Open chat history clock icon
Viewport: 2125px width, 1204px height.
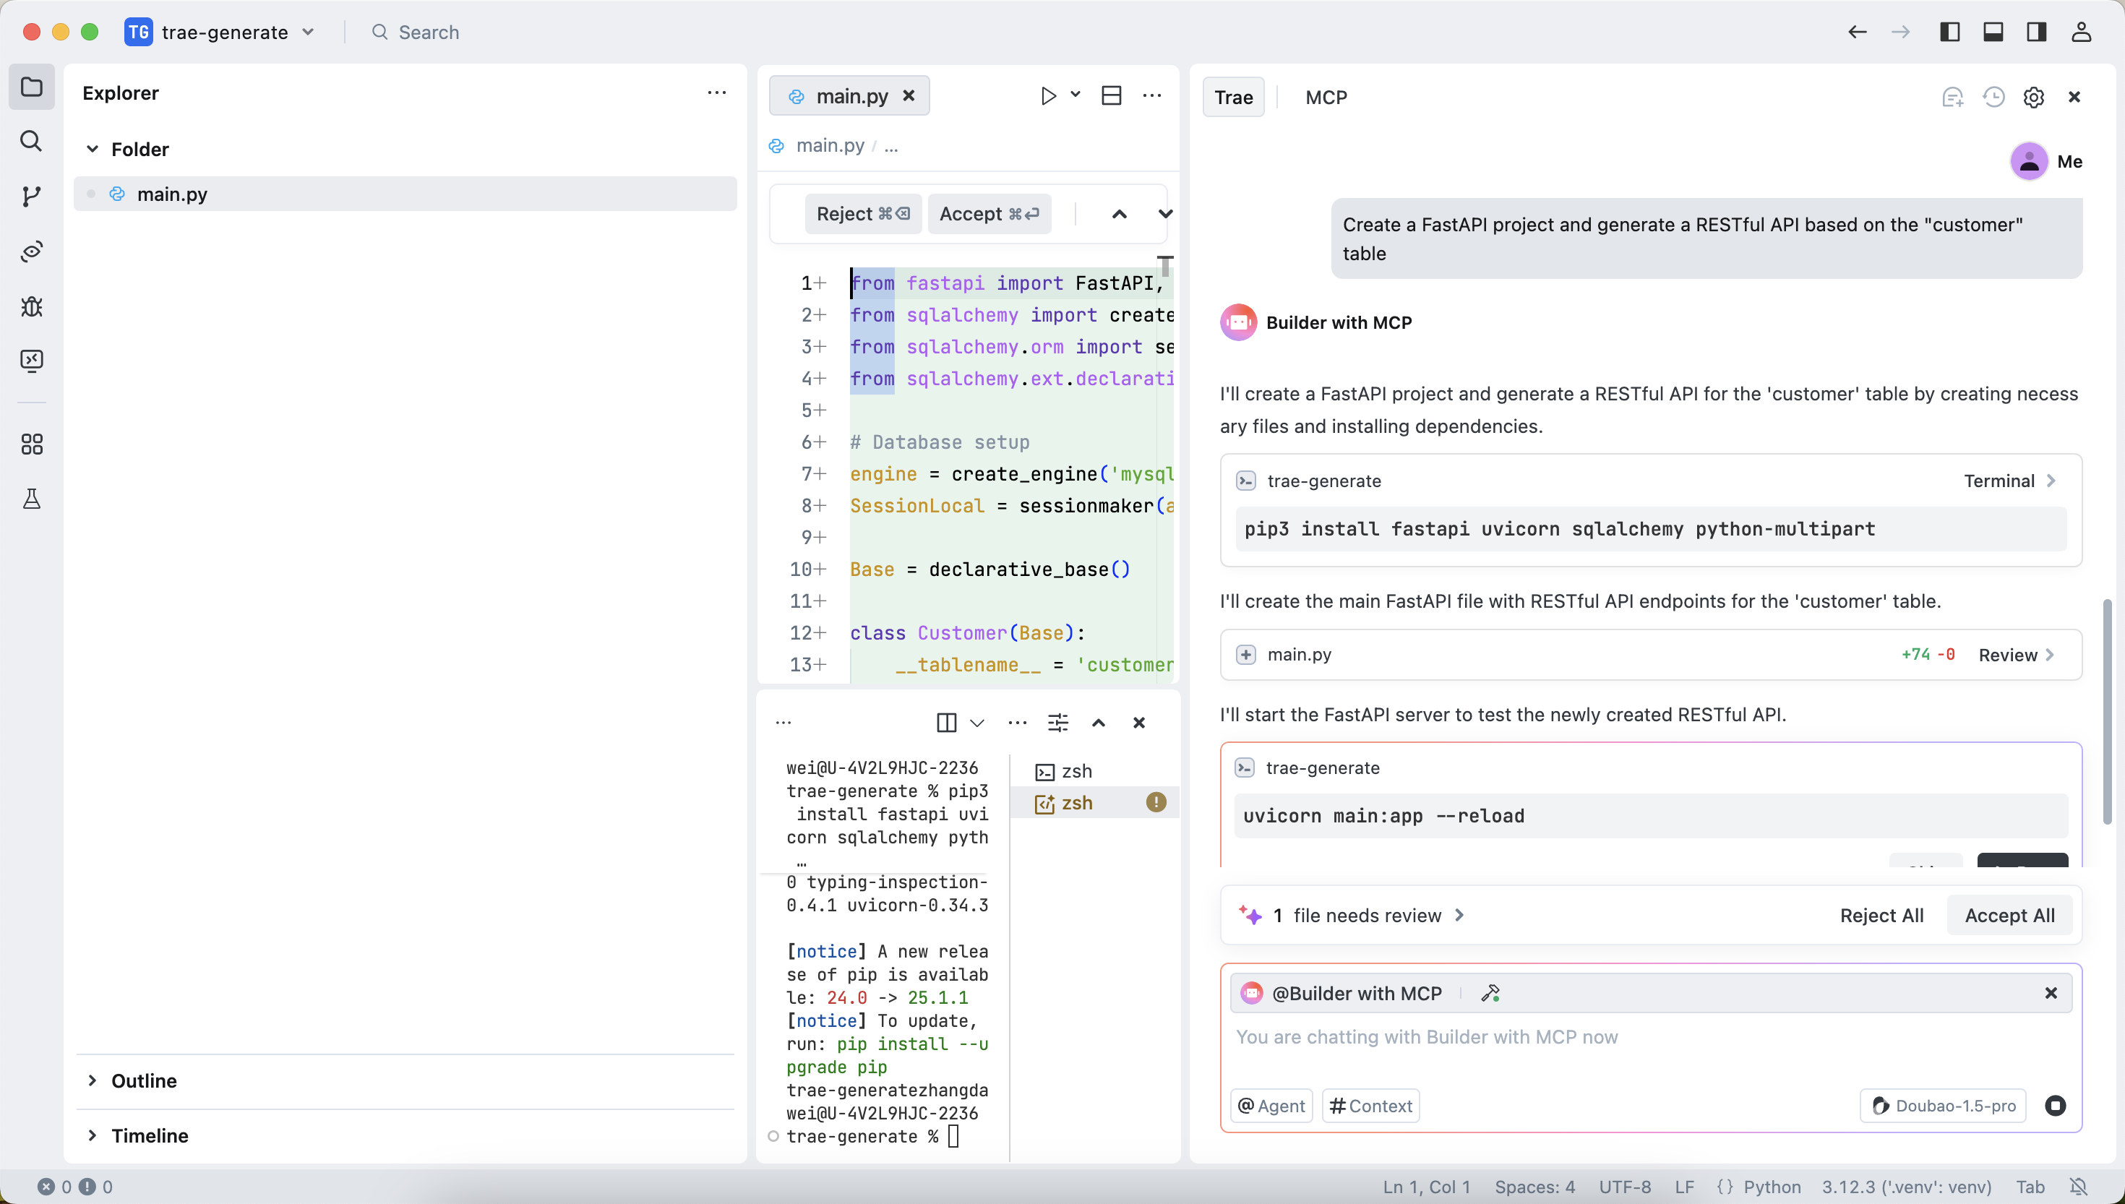click(1993, 98)
